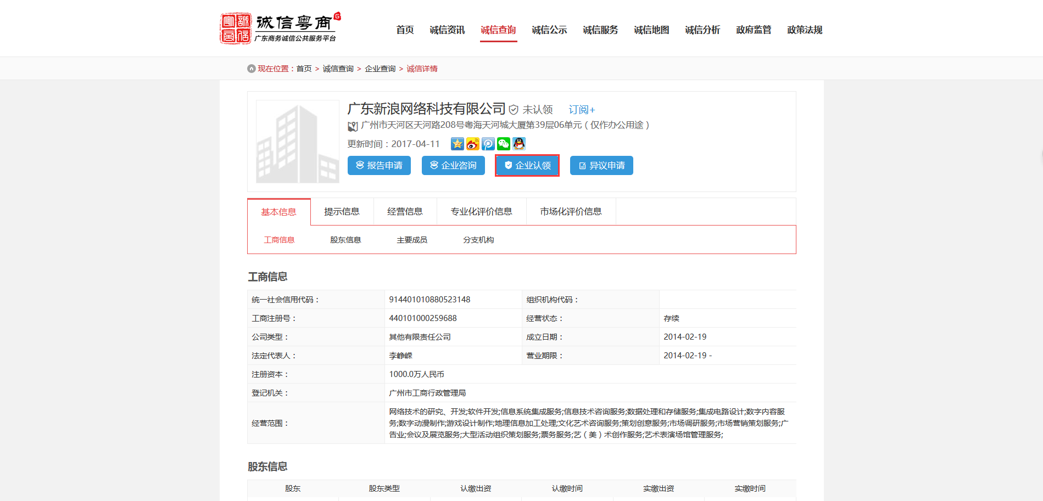The width and height of the screenshot is (1043, 501).
Task: Open 诚信服务 navigation item
Action: 600,30
